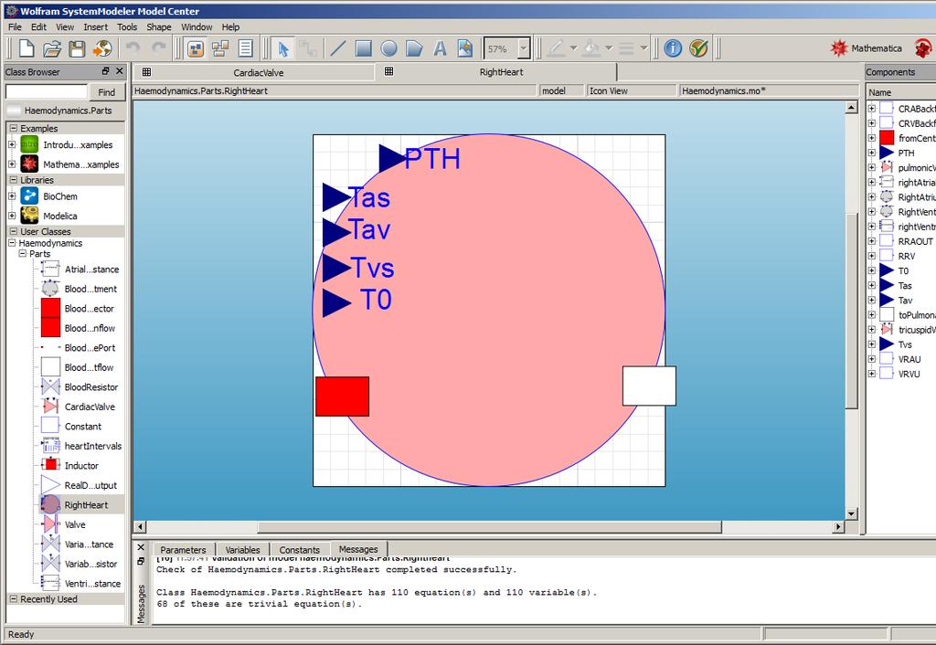Select the BioChem library icon

tap(29, 196)
